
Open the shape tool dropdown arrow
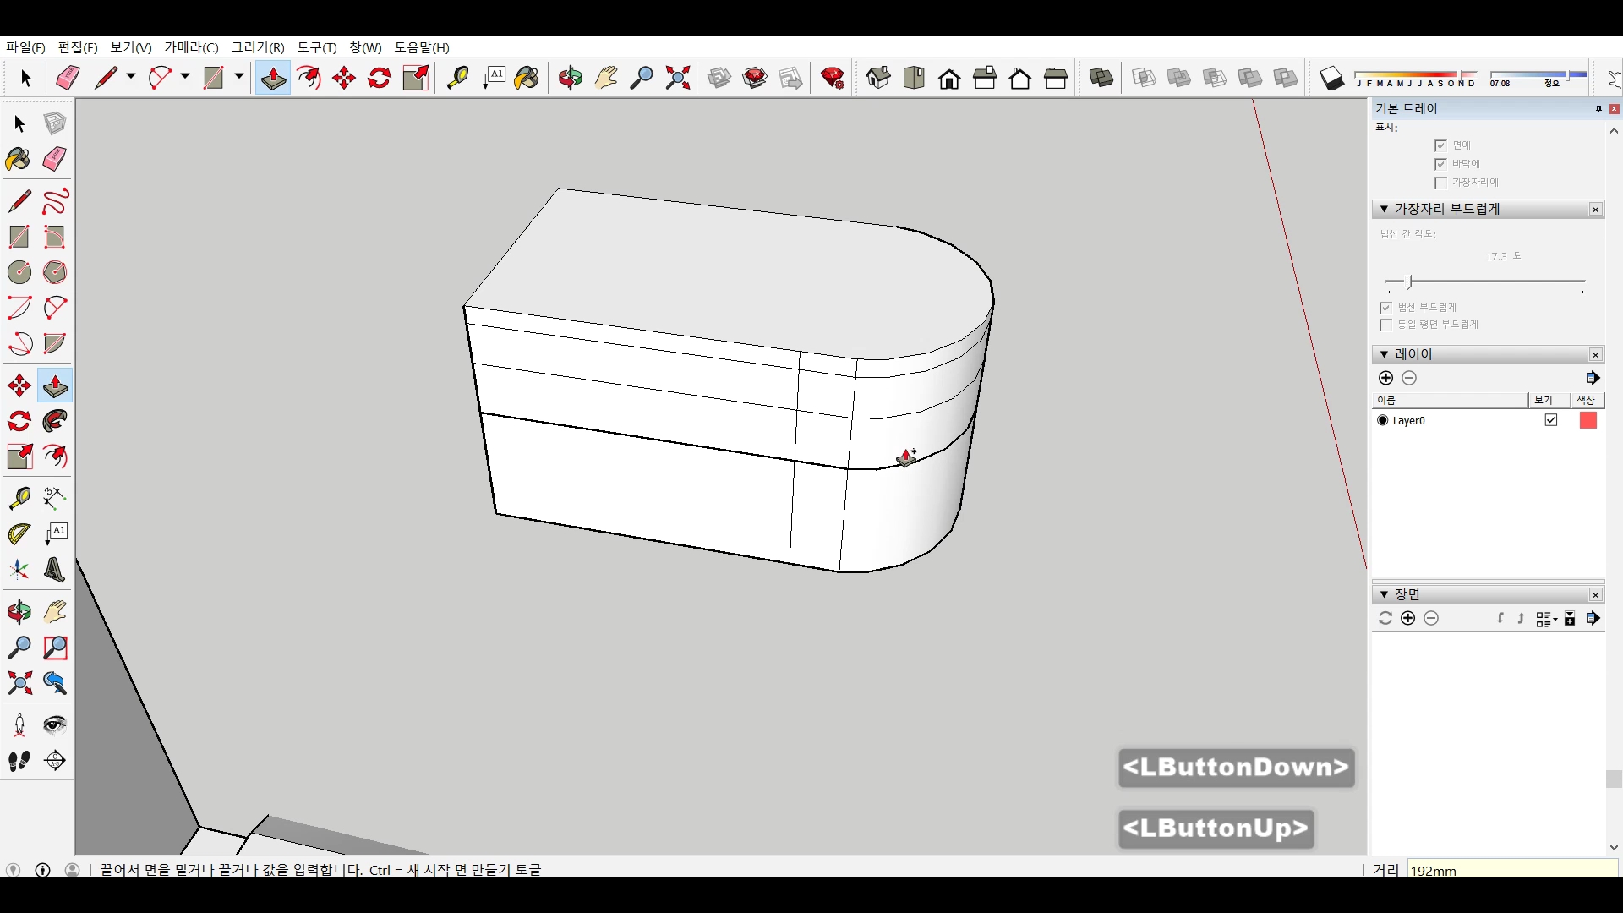pyautogui.click(x=239, y=77)
